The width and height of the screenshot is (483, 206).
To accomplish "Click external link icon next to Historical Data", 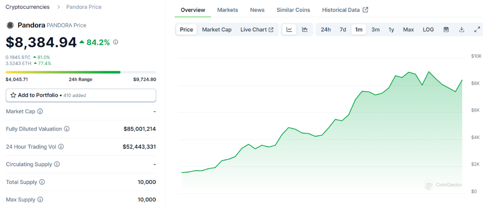I will (365, 10).
